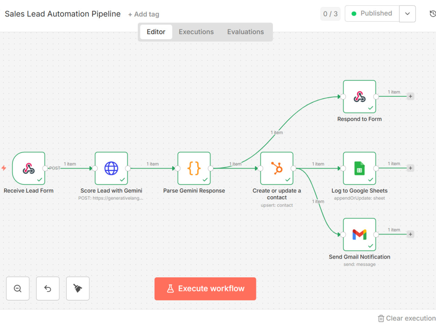The height and width of the screenshot is (327, 436).
Task: Open the Log to Google Sheets node
Action: pyautogui.click(x=360, y=168)
